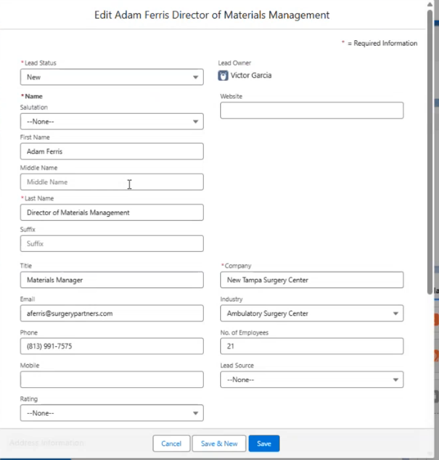Focus the empty Mobile field

pos(112,380)
